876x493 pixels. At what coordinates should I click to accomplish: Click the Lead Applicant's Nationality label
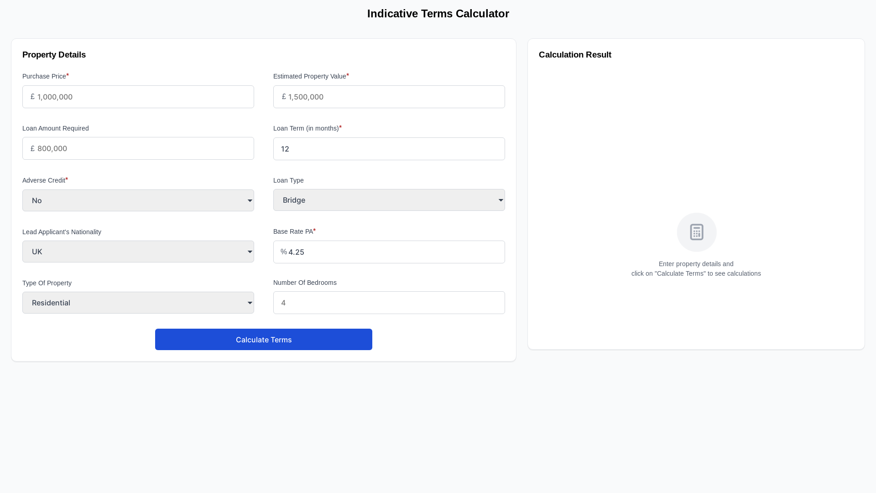62,232
